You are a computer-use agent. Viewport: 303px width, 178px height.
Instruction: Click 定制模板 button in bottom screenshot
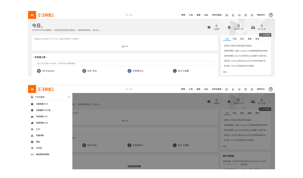pos(265,109)
